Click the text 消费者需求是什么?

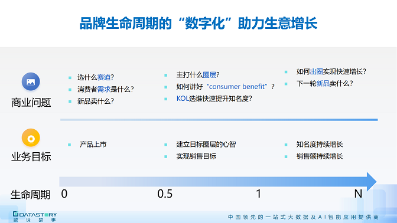[x=105, y=89]
